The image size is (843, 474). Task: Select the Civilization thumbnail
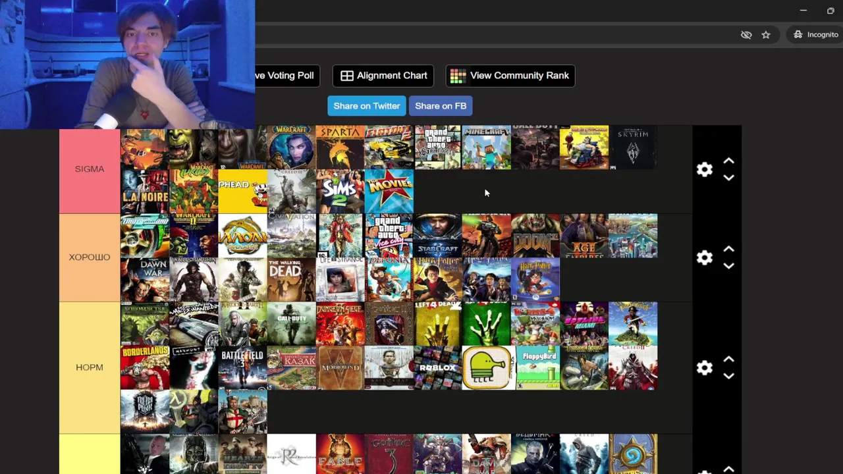tap(291, 236)
